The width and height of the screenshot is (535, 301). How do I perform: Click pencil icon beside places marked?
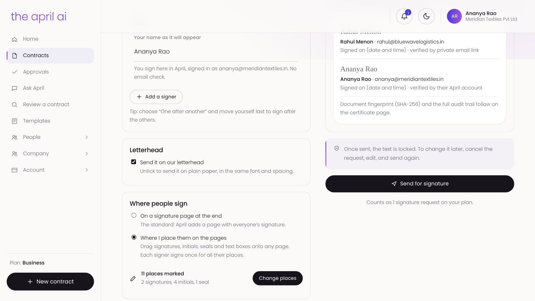pyautogui.click(x=133, y=278)
